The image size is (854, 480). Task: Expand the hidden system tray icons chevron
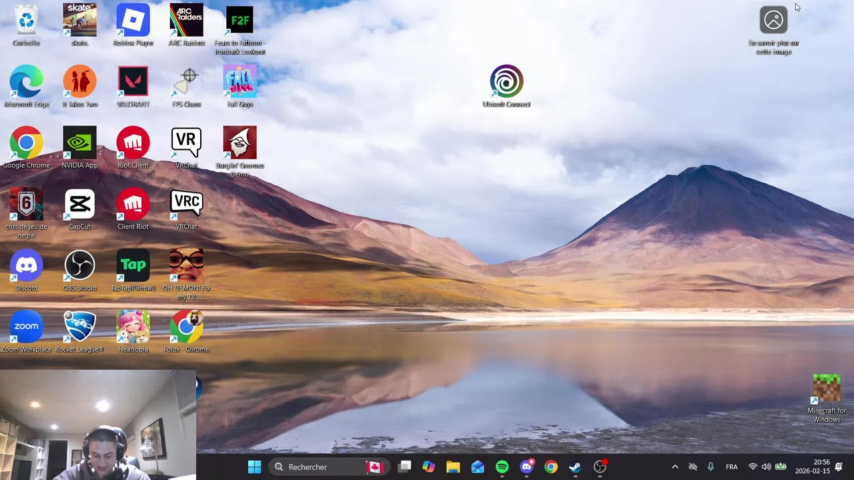(x=675, y=467)
